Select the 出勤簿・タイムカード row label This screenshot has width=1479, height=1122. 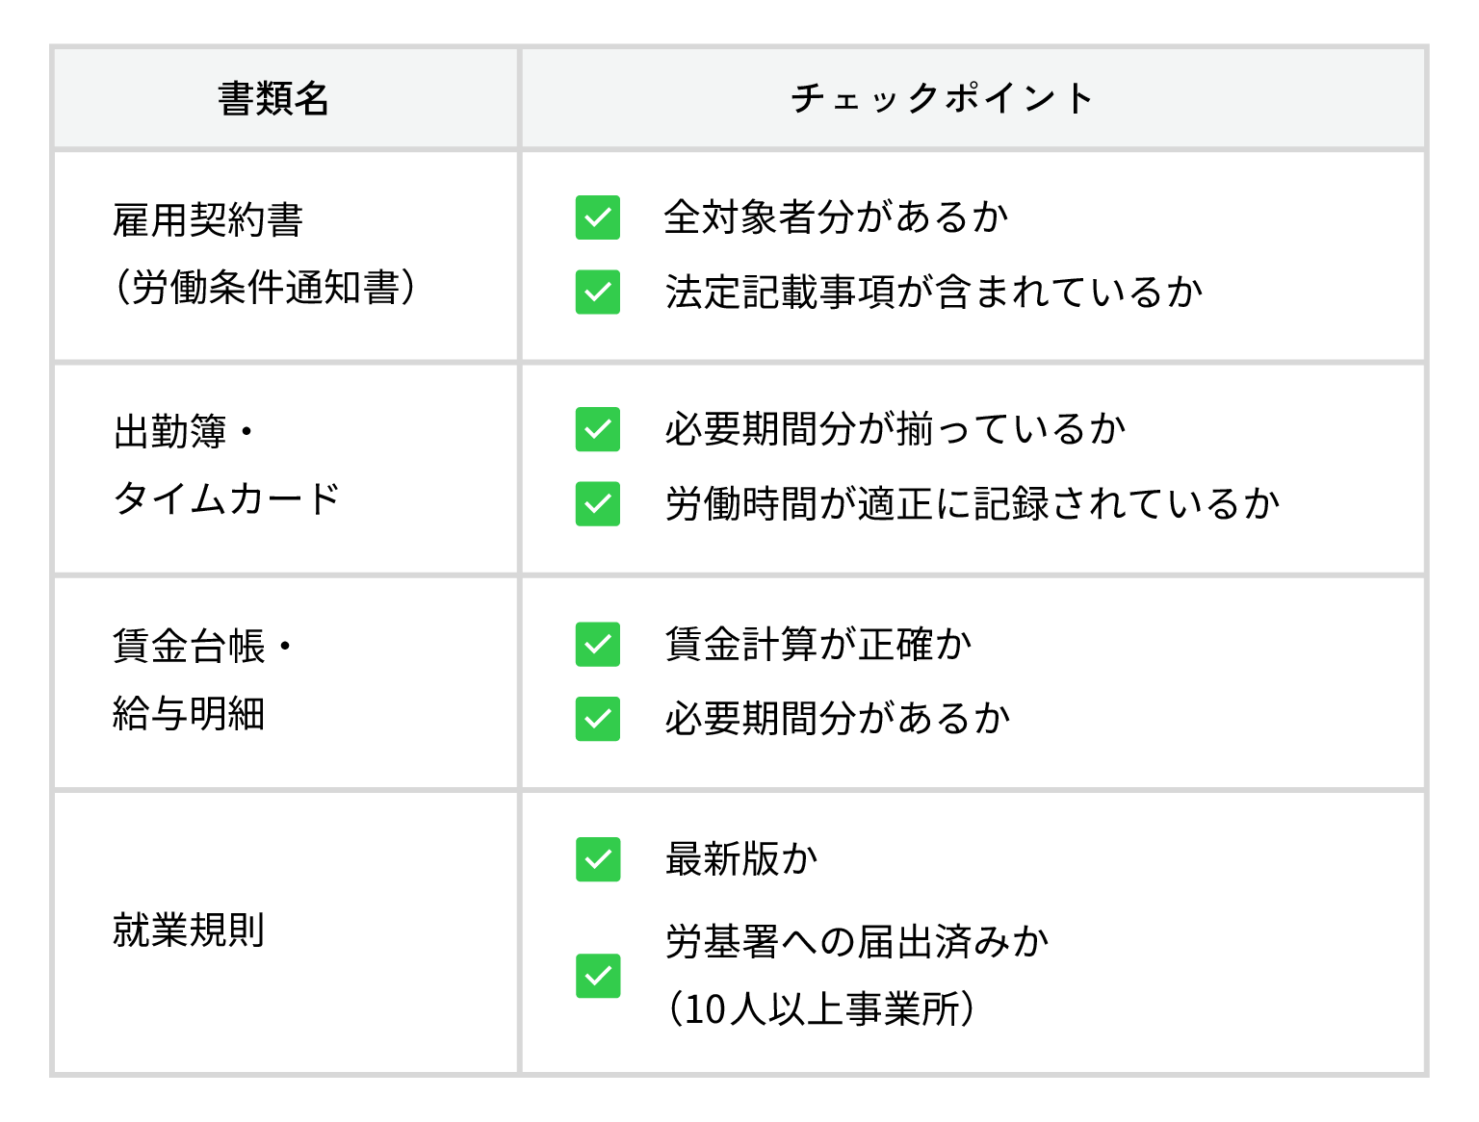[x=227, y=466]
